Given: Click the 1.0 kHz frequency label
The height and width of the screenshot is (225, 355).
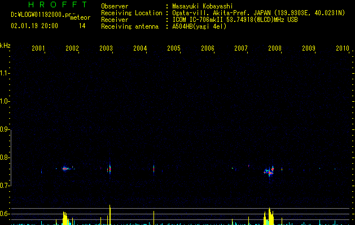Looking at the screenshot, I should pyautogui.click(x=5, y=101).
